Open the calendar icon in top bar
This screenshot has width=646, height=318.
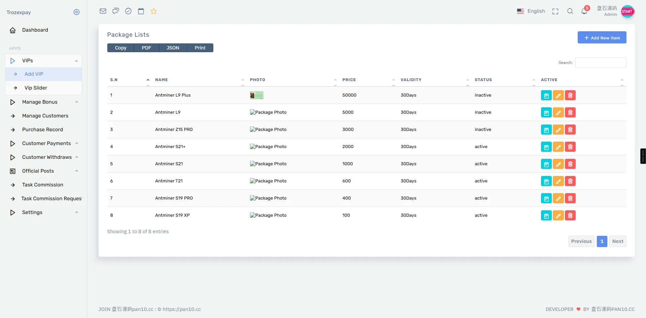coord(141,11)
